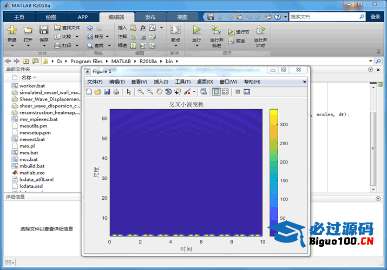The image size is (387, 270).
Task: Go back with the blue left arrow in 导航
Action: [x=90, y=28]
